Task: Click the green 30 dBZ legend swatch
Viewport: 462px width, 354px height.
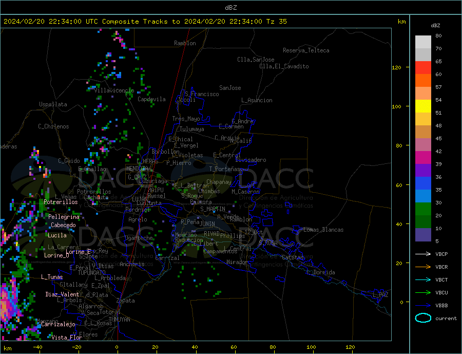Action: (x=423, y=209)
